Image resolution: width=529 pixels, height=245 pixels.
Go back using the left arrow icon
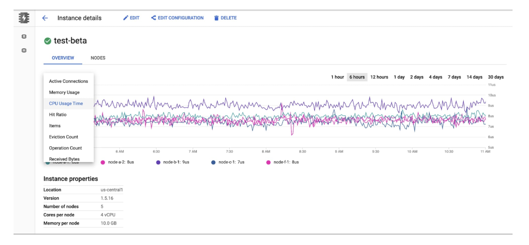(45, 18)
